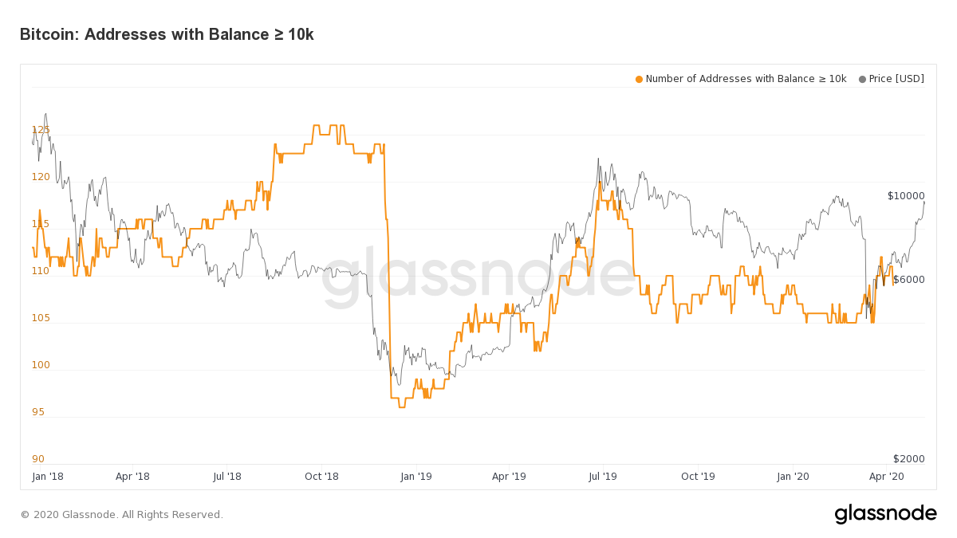The width and height of the screenshot is (957, 538).
Task: Select the 100 label on the left axis
Action: click(41, 365)
